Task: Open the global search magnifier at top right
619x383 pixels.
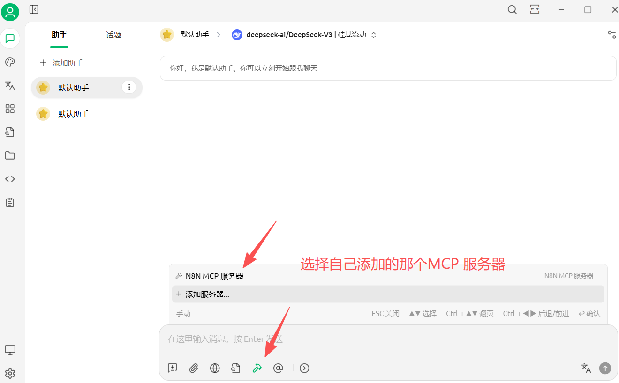Action: pyautogui.click(x=512, y=9)
